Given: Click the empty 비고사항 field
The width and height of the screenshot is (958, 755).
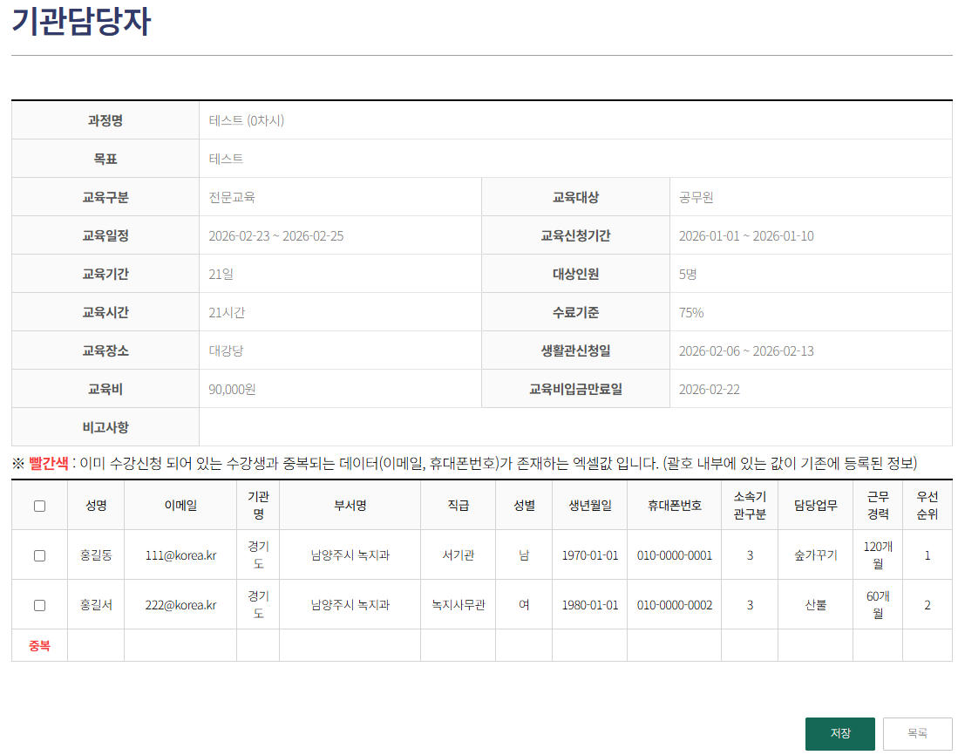Looking at the screenshot, I should click(575, 427).
